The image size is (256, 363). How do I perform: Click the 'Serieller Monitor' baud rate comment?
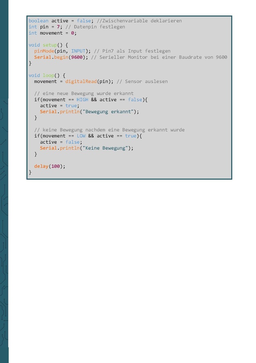(x=159, y=57)
